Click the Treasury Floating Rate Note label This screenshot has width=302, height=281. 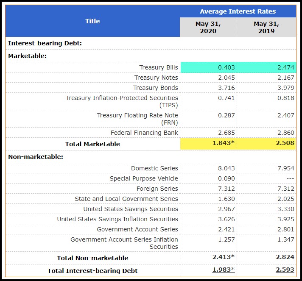[137, 119]
